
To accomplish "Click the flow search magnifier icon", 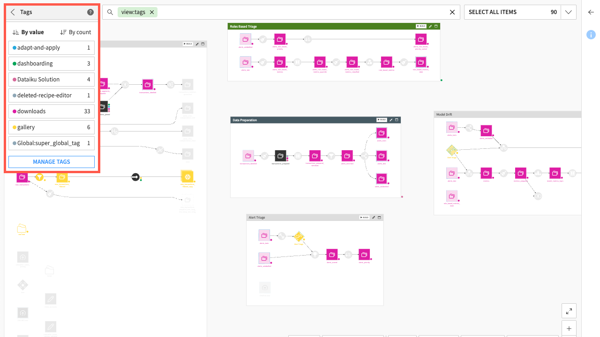I will [x=110, y=12].
